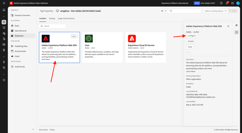Collapse the property sidebar with the chevron
242x133 pixels.
coord(33,129)
